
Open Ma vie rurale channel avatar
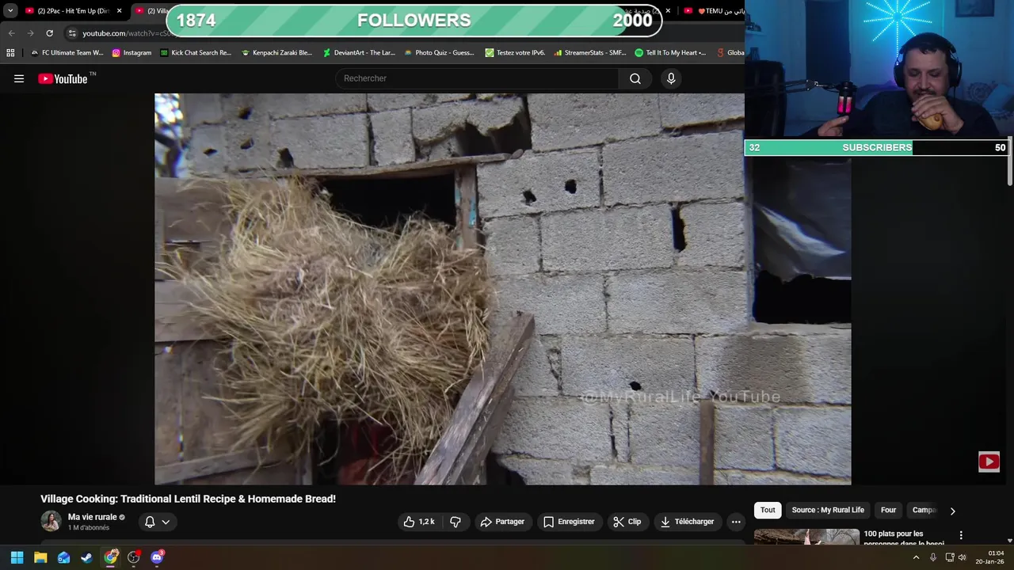coord(51,521)
